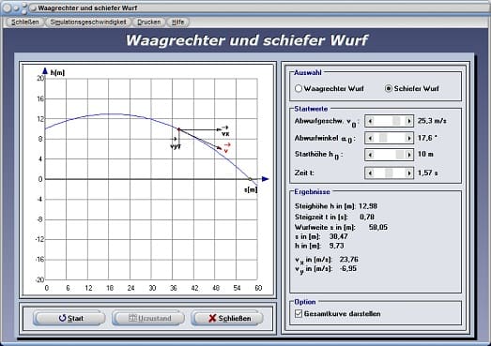Increase Zeit t with right arrow

point(408,173)
